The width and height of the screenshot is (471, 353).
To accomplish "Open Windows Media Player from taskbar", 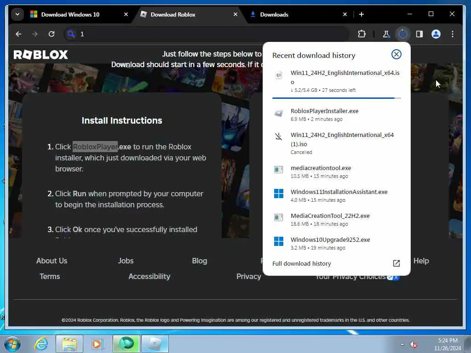I will (97, 344).
